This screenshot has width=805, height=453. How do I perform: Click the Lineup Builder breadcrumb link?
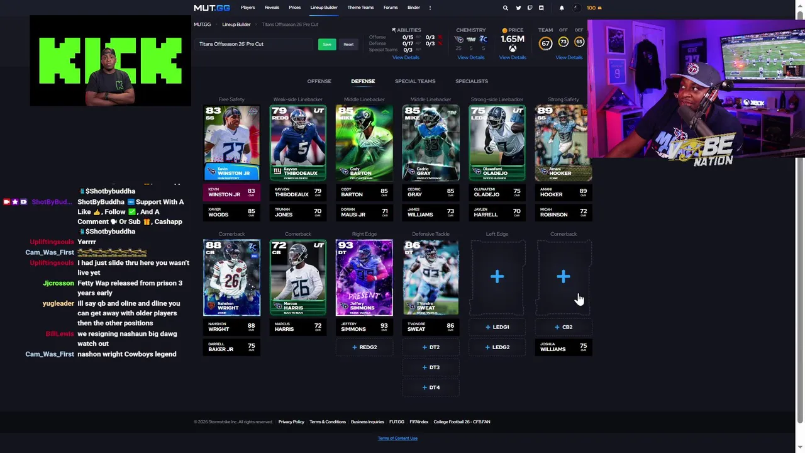pos(236,25)
